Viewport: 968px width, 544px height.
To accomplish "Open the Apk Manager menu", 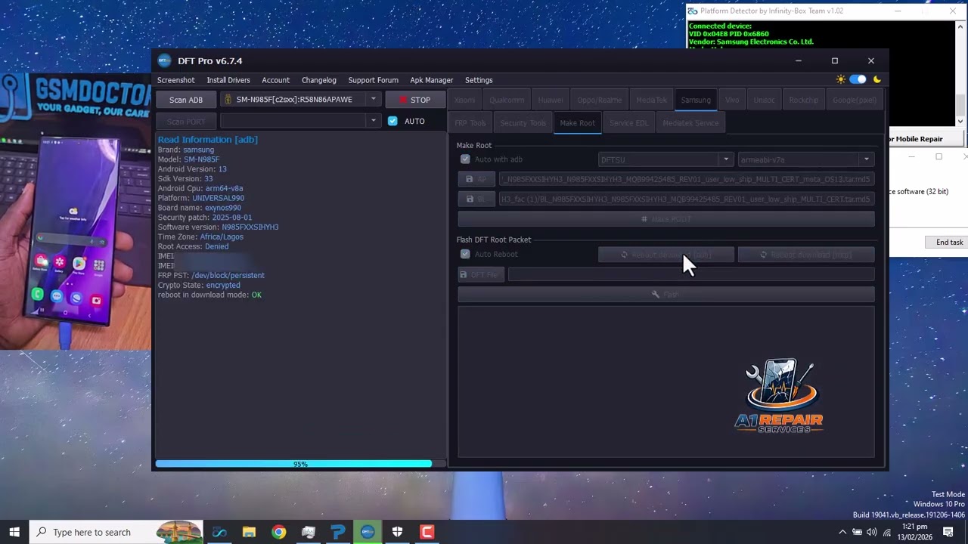I will pos(432,80).
